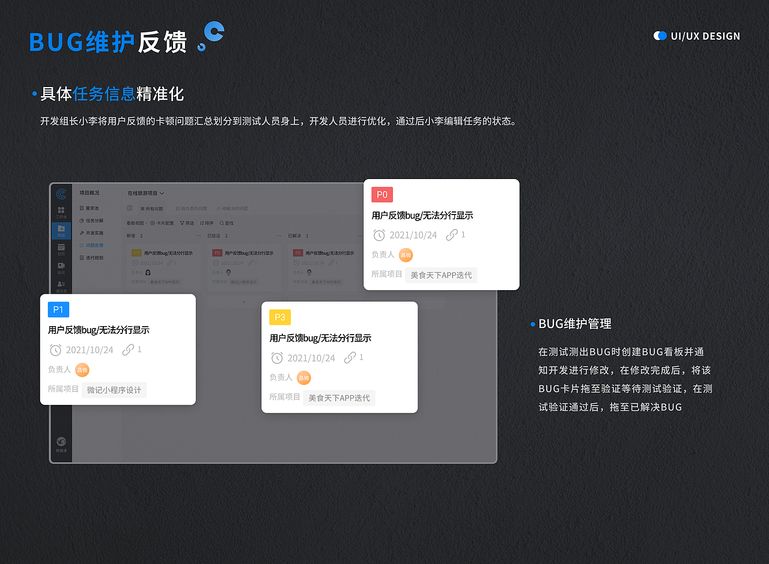Open the ... more options menu above the column
The image size is (769, 564).
click(198, 235)
